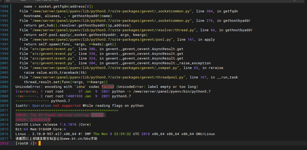Click the "lrwxrwxrwx." permissions text

[x=27, y=91]
